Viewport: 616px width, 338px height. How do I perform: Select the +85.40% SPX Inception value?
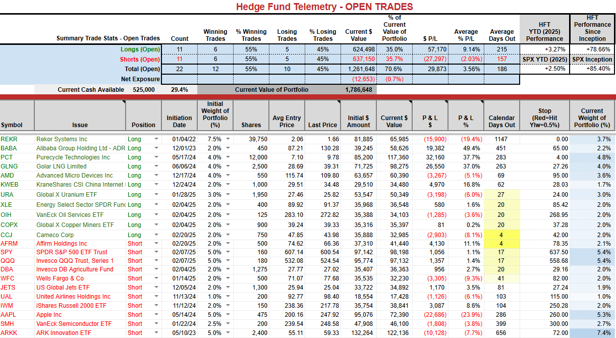(592, 69)
